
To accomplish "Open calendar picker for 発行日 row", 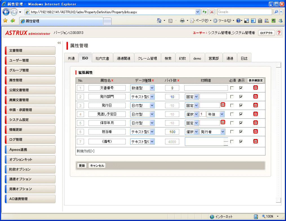I will tap(223, 105).
